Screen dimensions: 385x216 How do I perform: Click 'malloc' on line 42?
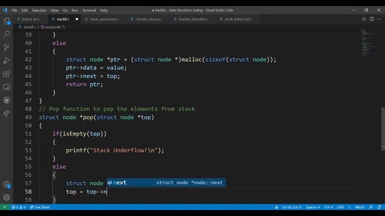191,59
